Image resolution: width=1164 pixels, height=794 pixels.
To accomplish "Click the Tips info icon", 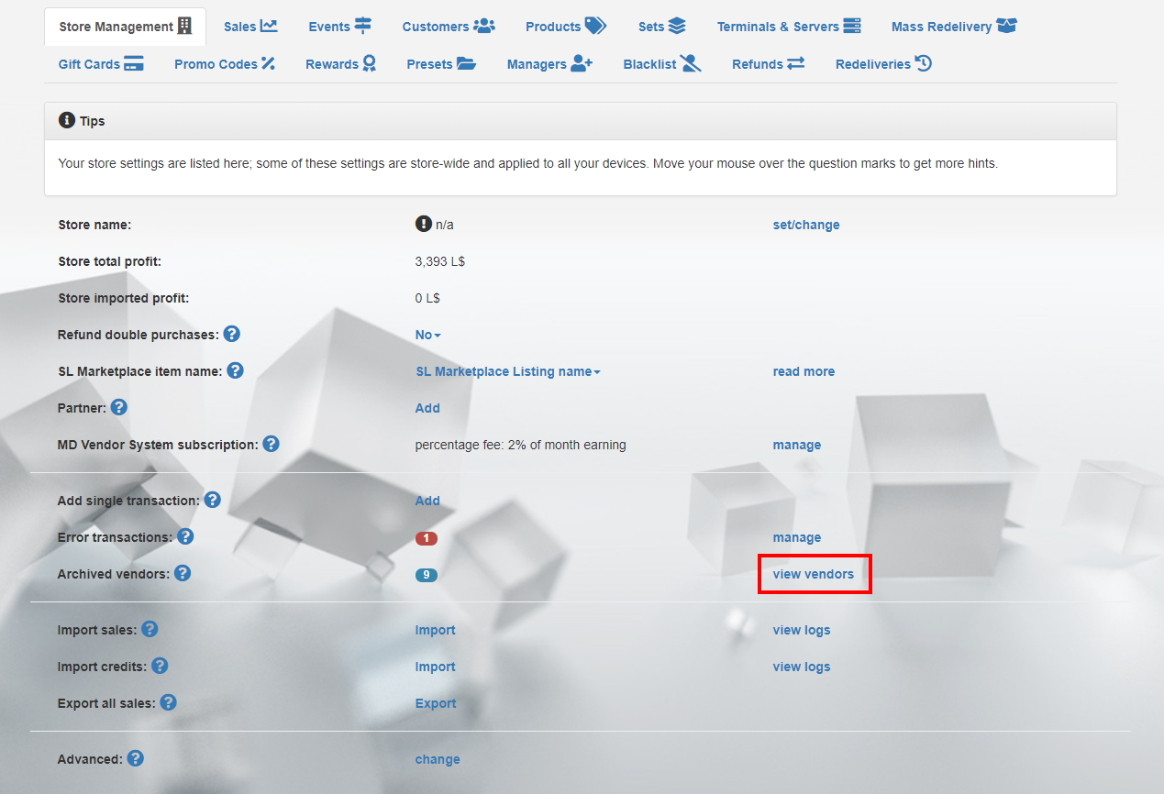I will click(66, 120).
